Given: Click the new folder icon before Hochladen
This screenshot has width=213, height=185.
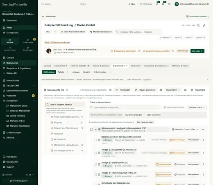Looking at the screenshot, I should click(110, 90).
